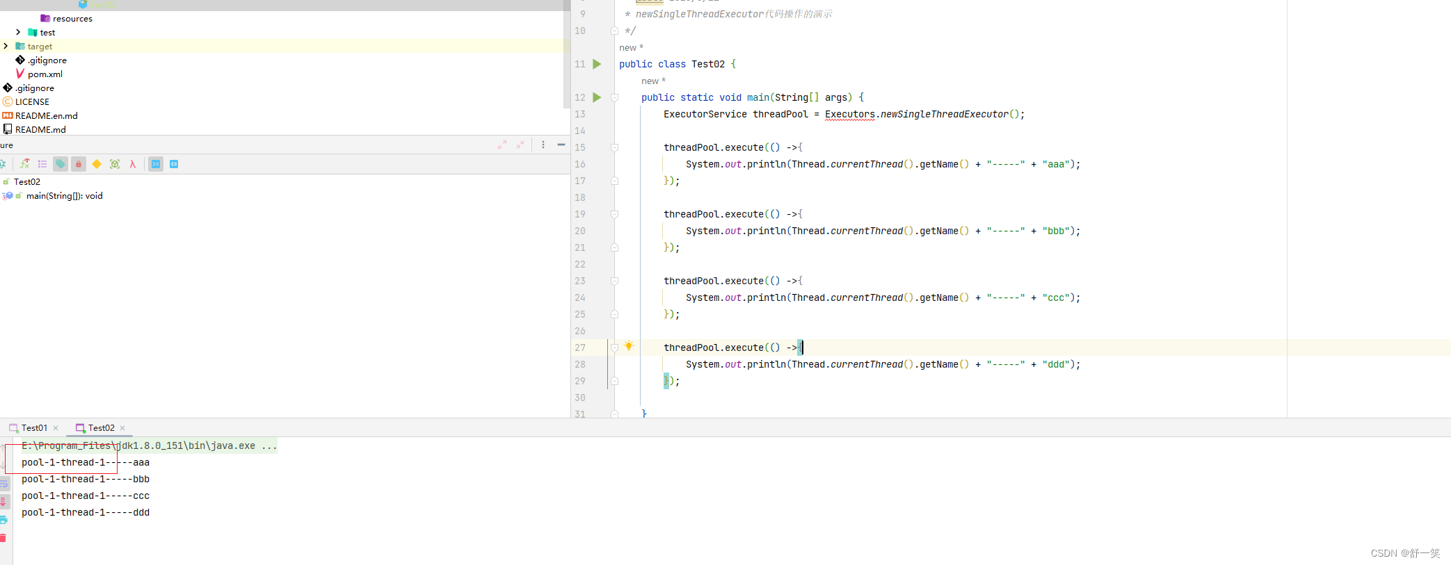Run the Test02 class from the gutter
This screenshot has width=1451, height=565.
tap(597, 64)
